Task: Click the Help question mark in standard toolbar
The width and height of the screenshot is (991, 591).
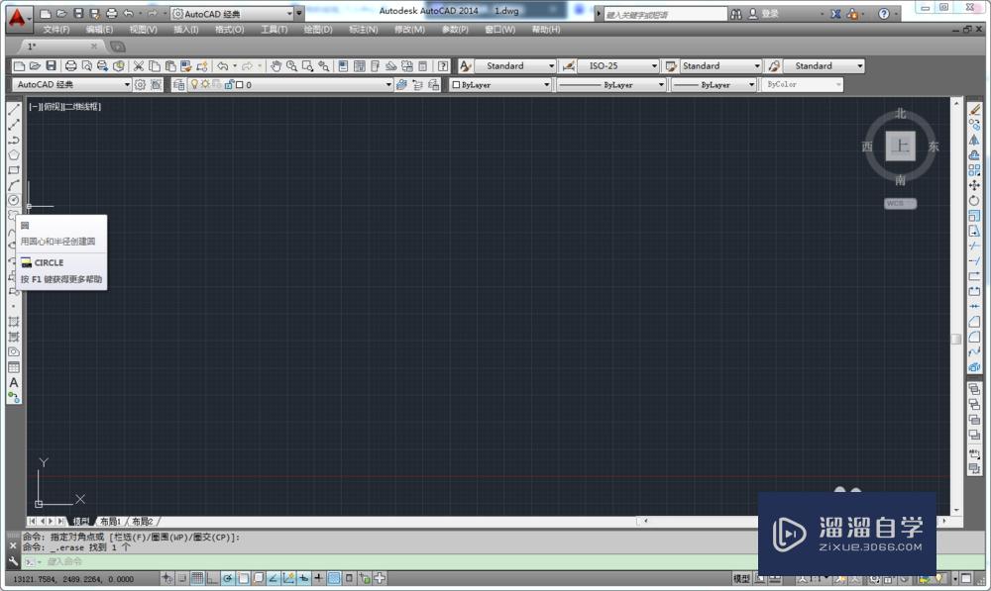Action: coord(443,65)
